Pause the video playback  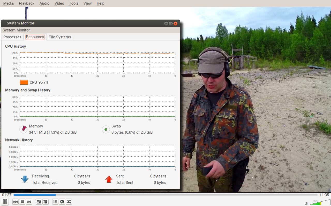[x=5, y=202]
